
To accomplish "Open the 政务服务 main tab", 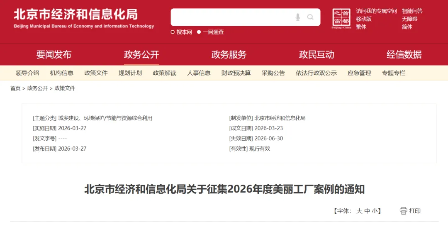I will [229, 54].
